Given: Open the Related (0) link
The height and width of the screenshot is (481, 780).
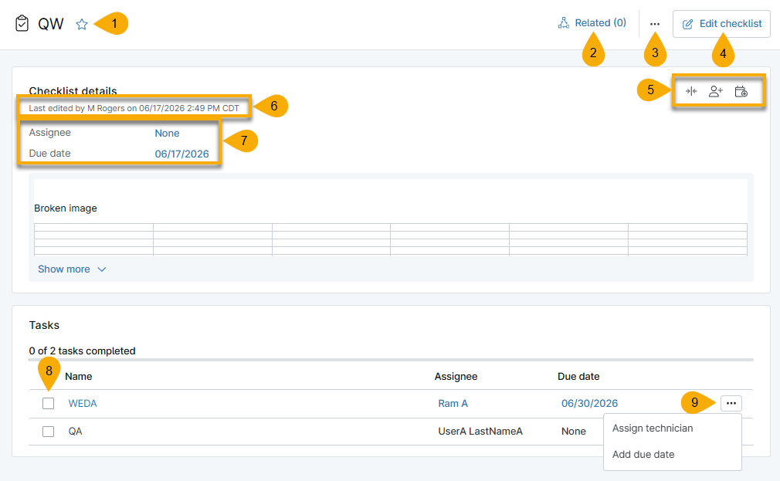Looking at the screenshot, I should 592,23.
